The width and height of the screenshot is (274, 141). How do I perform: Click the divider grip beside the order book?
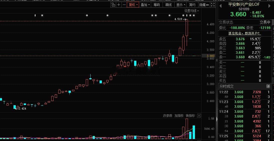[217, 60]
